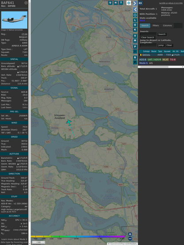Toggle the M multiselect button
This screenshot has width=184, height=245.
coord(135,41)
